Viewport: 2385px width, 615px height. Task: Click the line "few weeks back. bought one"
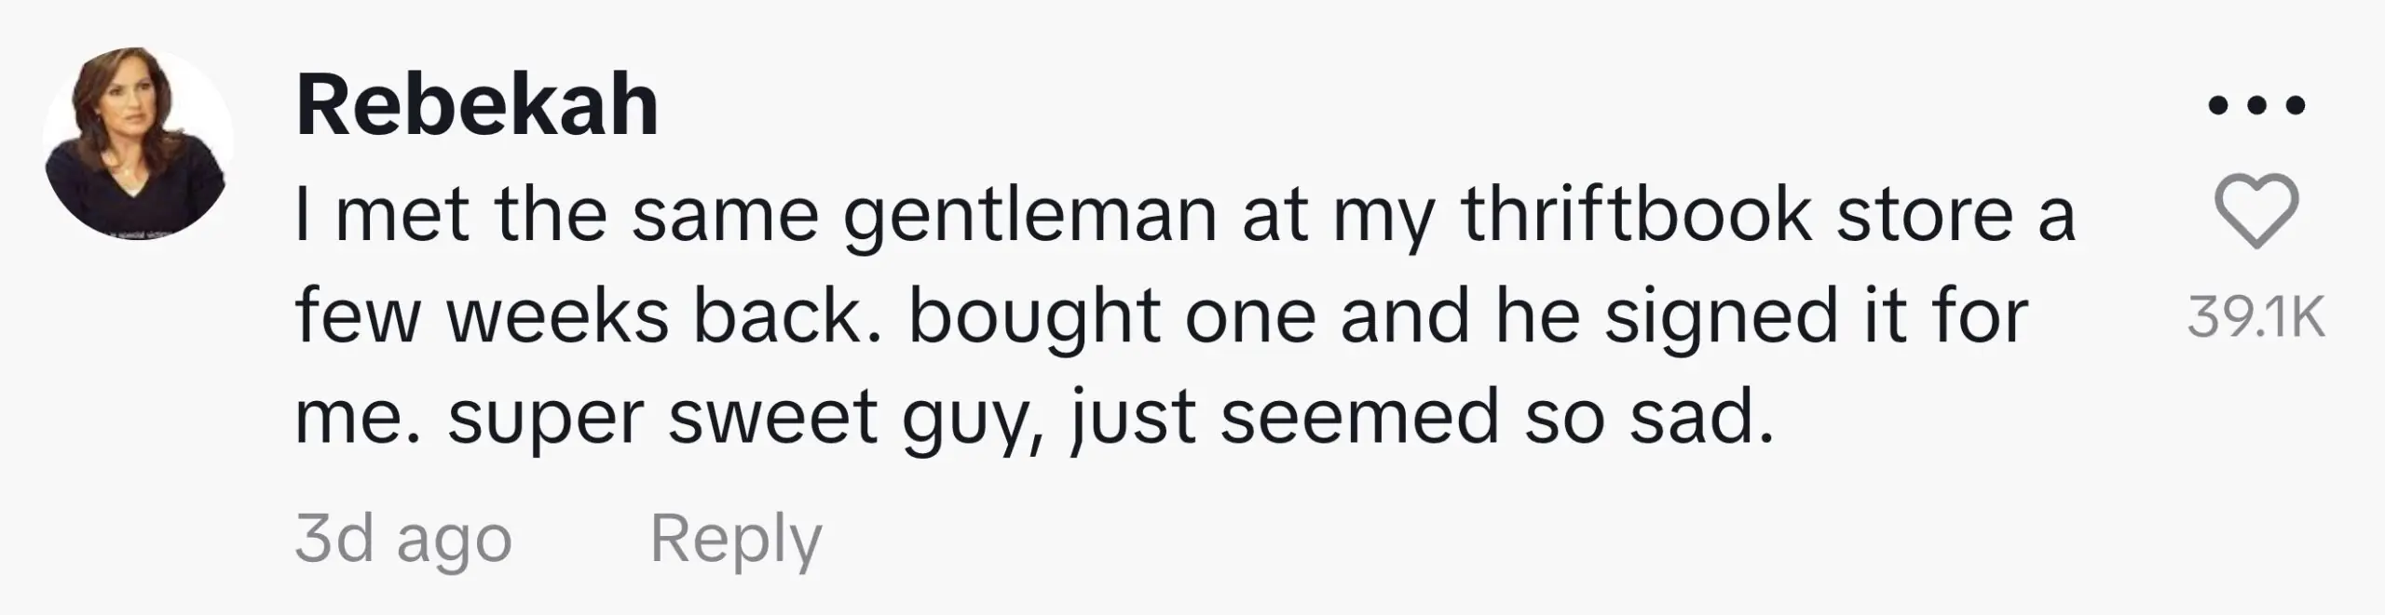point(1160,316)
